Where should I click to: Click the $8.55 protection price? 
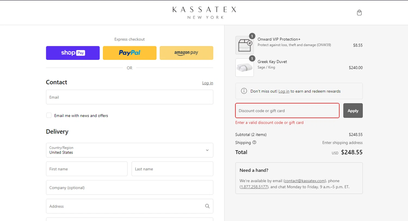point(358,45)
